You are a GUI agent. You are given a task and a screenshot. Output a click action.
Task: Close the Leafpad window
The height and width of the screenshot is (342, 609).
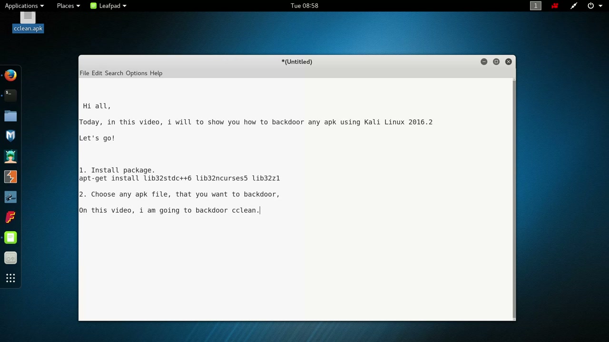pyautogui.click(x=509, y=62)
